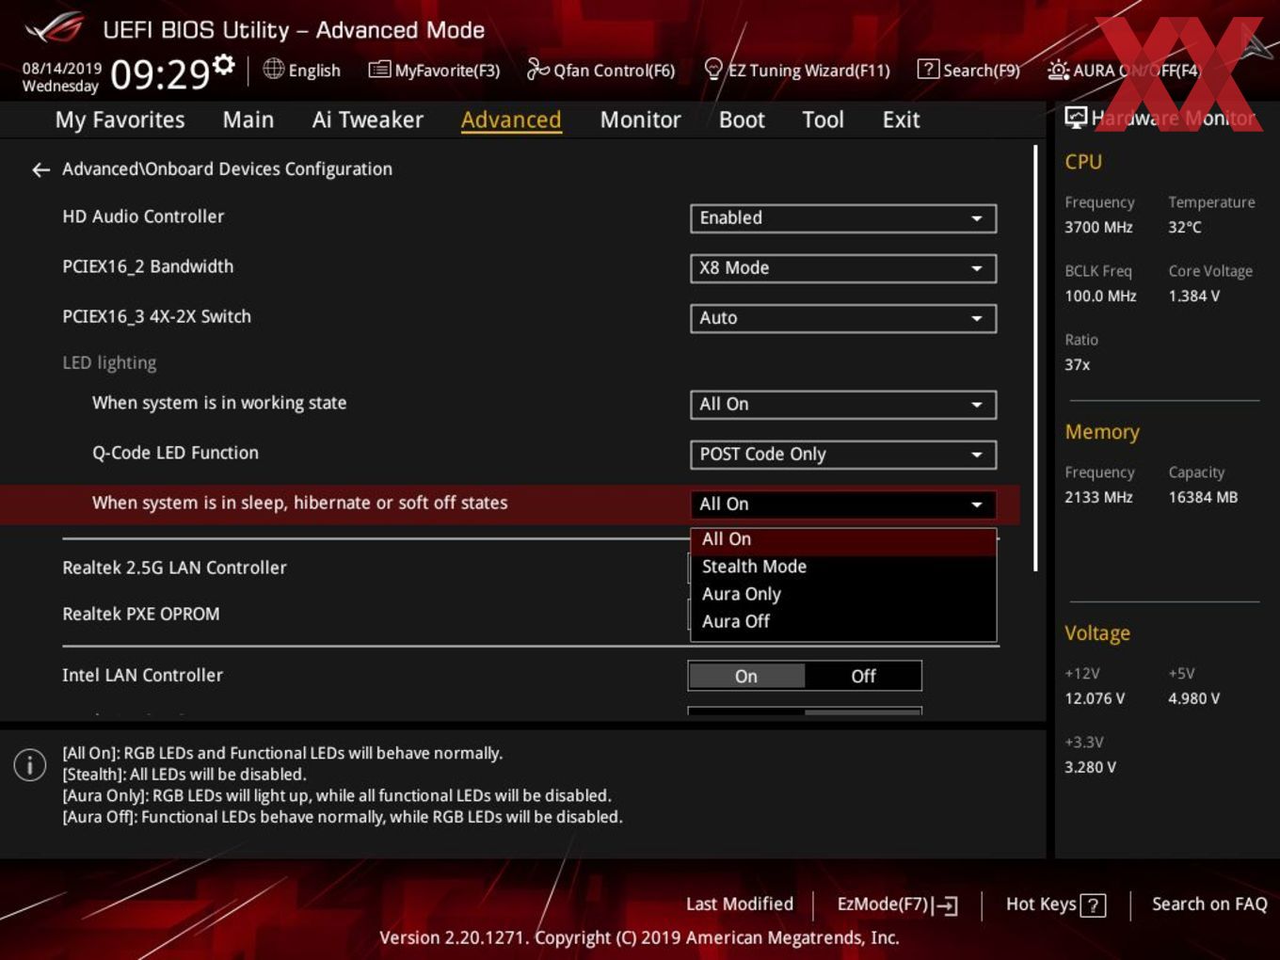Open the Tool tab
Screen dimensions: 1280x960
(823, 120)
